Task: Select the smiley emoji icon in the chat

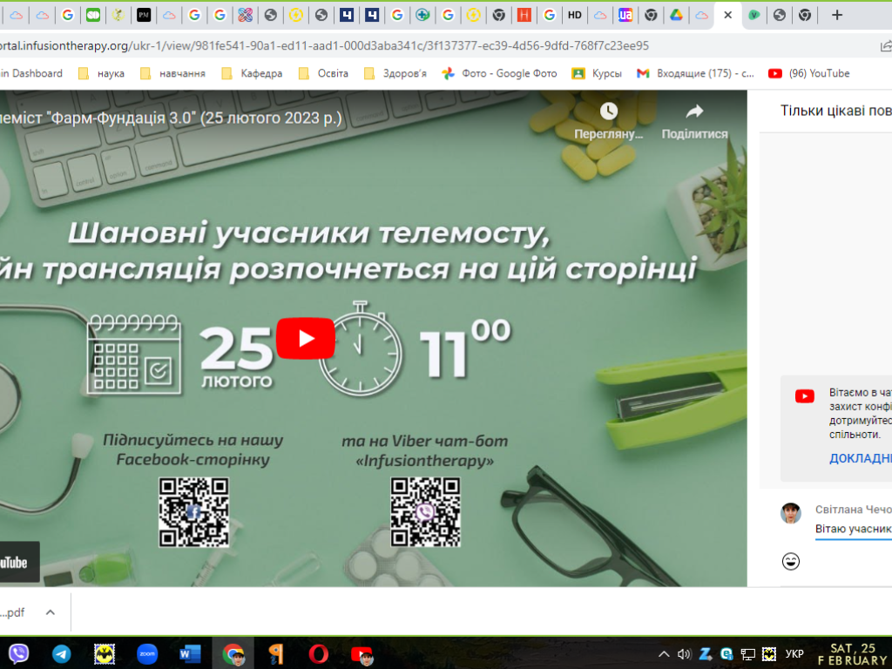Action: 791,563
